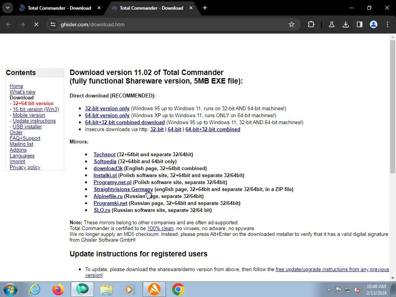Screen dimensions: 396x297
Task: Open Windows Explorer folder taskbar icon
Action: [x=106, y=289]
